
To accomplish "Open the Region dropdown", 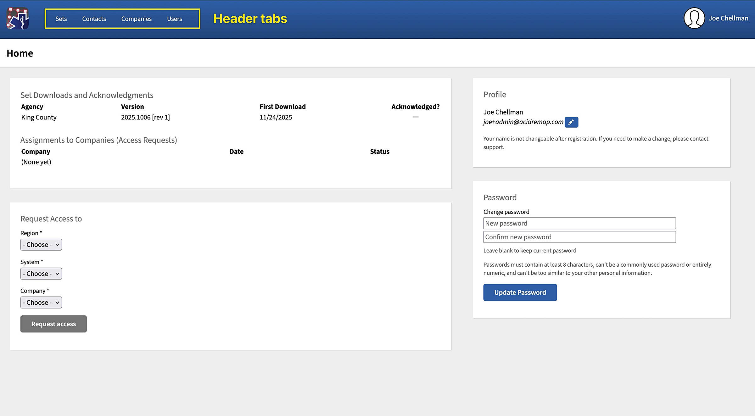I will click(x=41, y=244).
